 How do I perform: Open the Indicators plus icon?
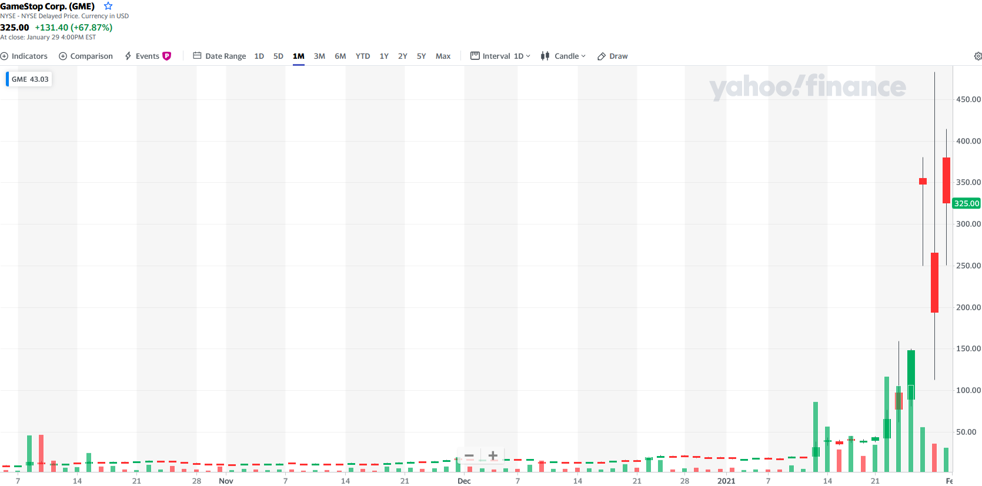click(x=5, y=56)
